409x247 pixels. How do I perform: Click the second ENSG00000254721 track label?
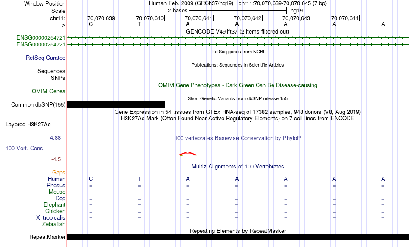pos(41,45)
